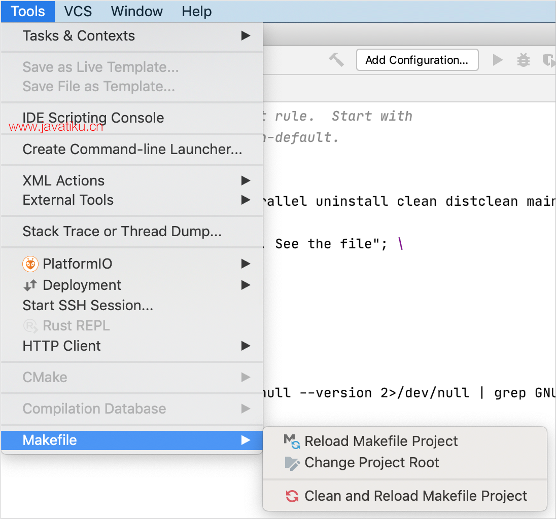The width and height of the screenshot is (557, 520).
Task: Expand the XML Actions submenu arrow
Action: pyautogui.click(x=246, y=180)
